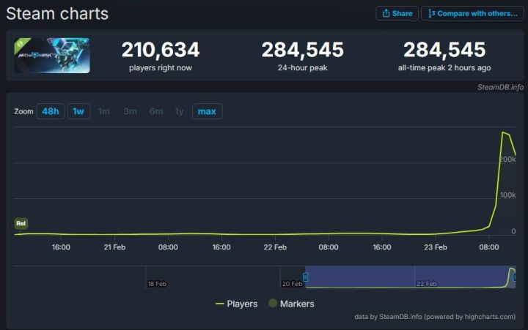This screenshot has width=528, height=330.
Task: Click the share icon in Share button
Action: coord(386,13)
